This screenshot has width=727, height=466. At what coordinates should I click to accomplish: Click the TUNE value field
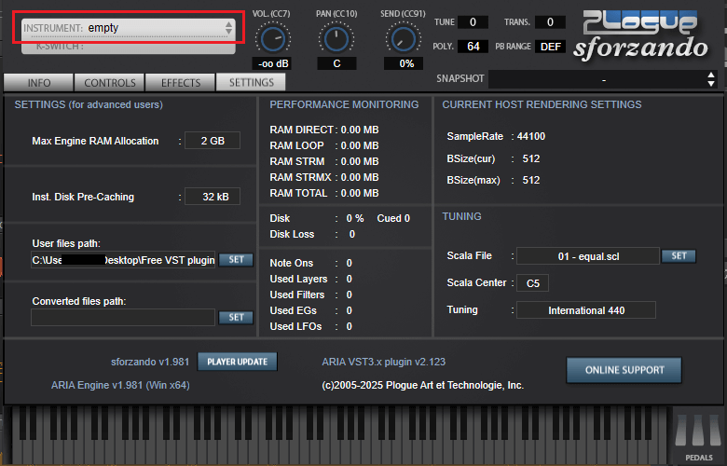point(473,21)
